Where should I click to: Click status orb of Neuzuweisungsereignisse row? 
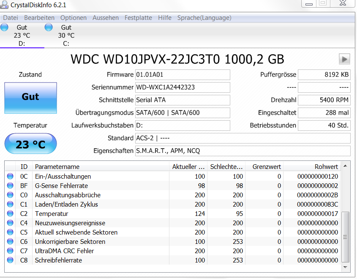click(x=10, y=223)
